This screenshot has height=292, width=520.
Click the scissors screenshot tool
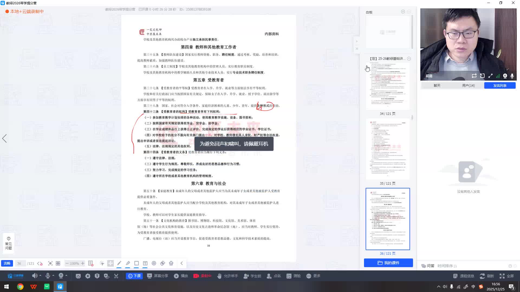[x=116, y=276]
